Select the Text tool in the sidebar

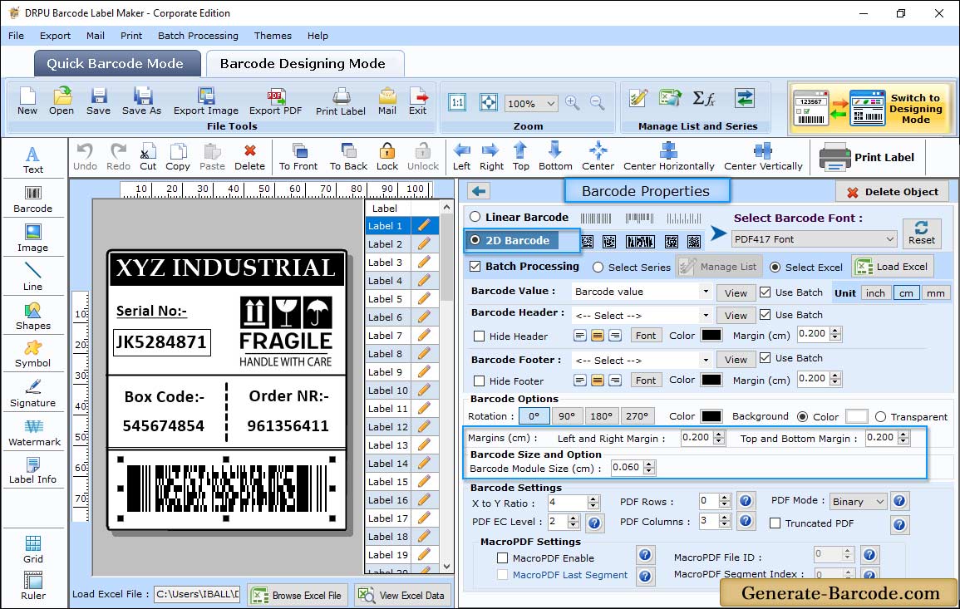pos(33,160)
